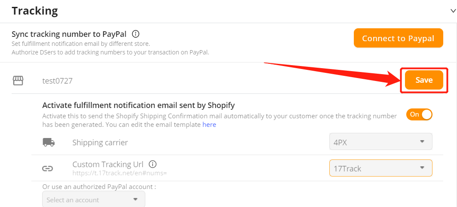The height and width of the screenshot is (207, 457).
Task: Click the Custom Tracking Url label
Action: pyautogui.click(x=108, y=164)
